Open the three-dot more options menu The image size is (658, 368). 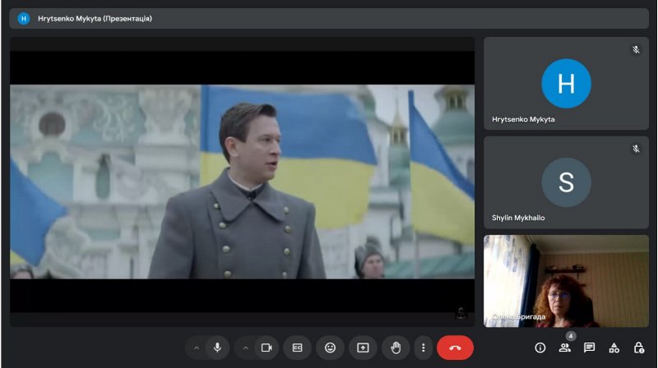click(x=423, y=348)
